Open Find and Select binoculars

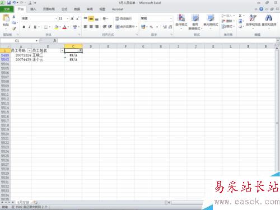(x=269, y=21)
